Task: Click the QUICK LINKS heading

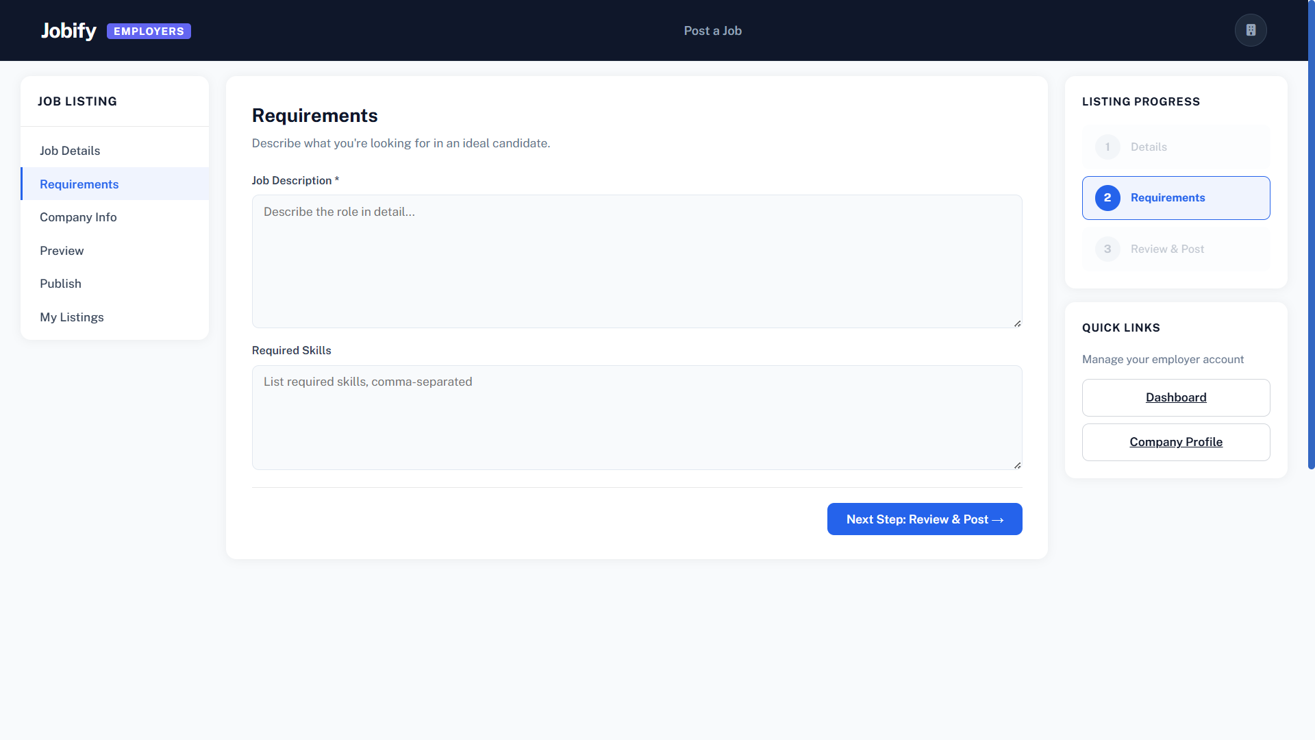Action: pyautogui.click(x=1120, y=328)
